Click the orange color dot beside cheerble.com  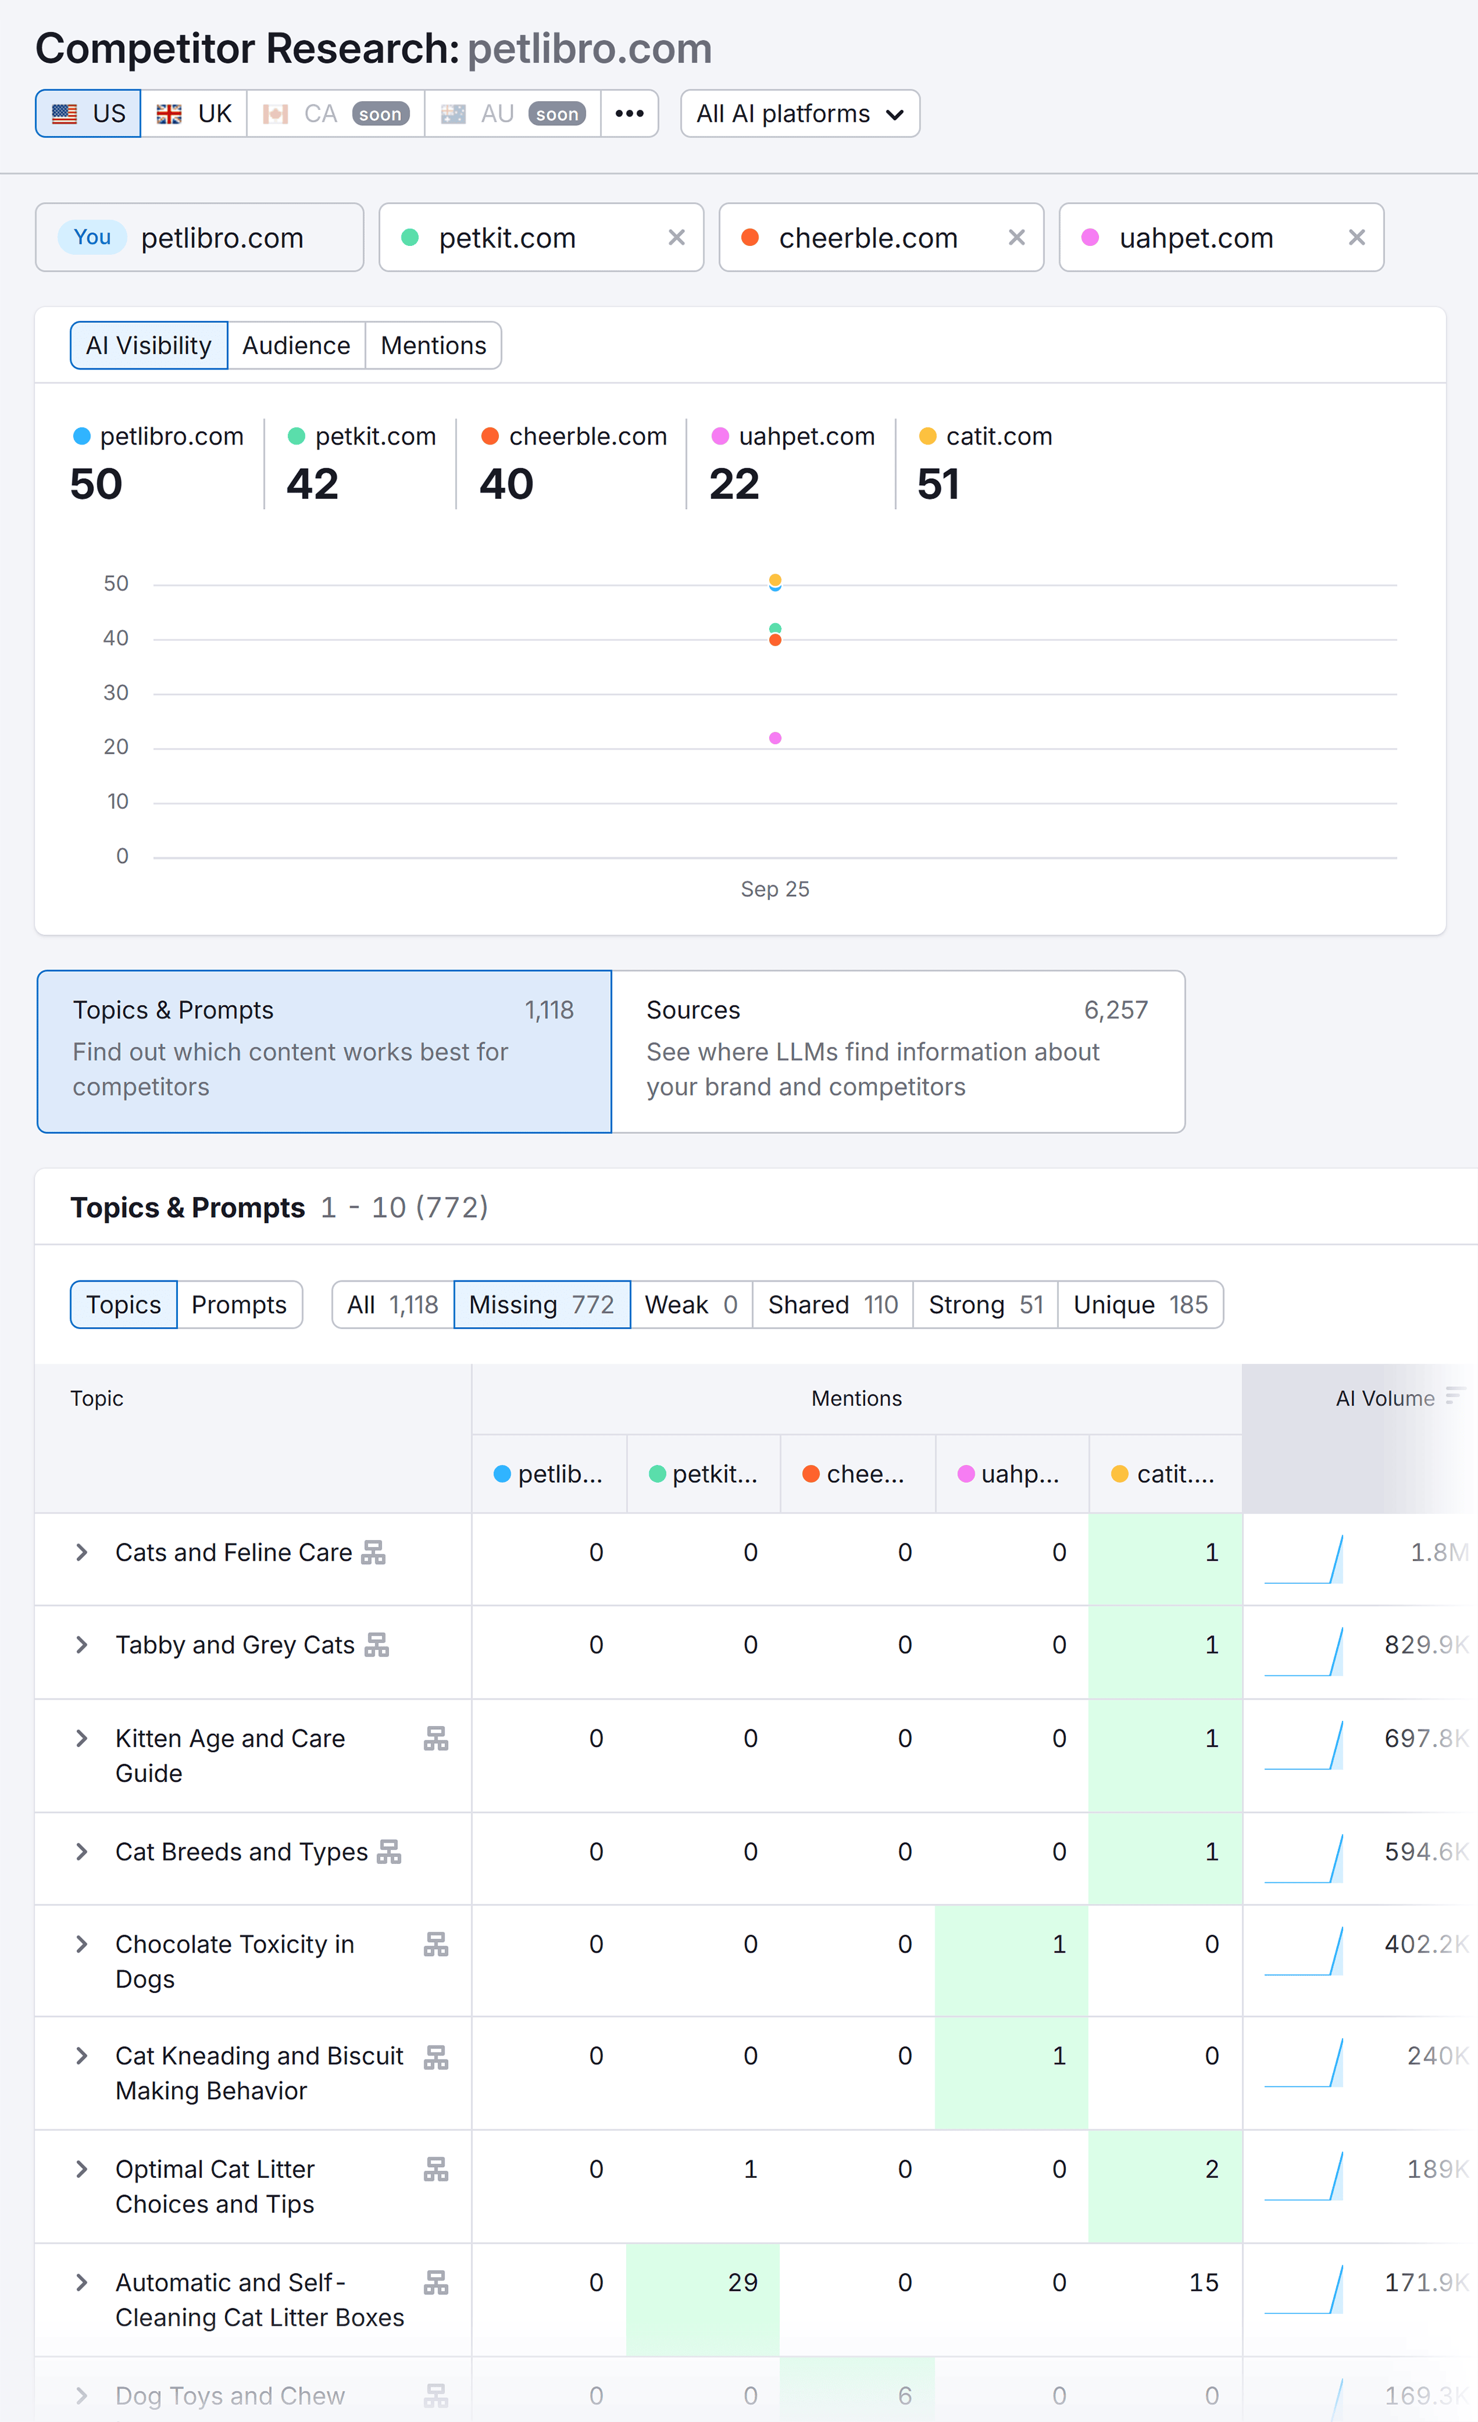[x=751, y=237]
